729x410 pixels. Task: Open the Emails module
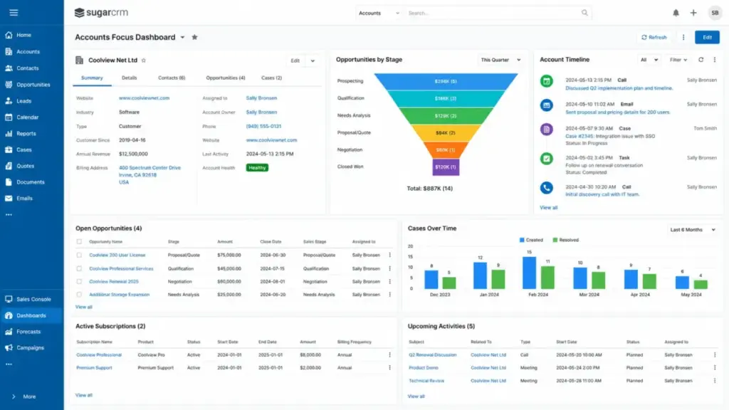24,198
